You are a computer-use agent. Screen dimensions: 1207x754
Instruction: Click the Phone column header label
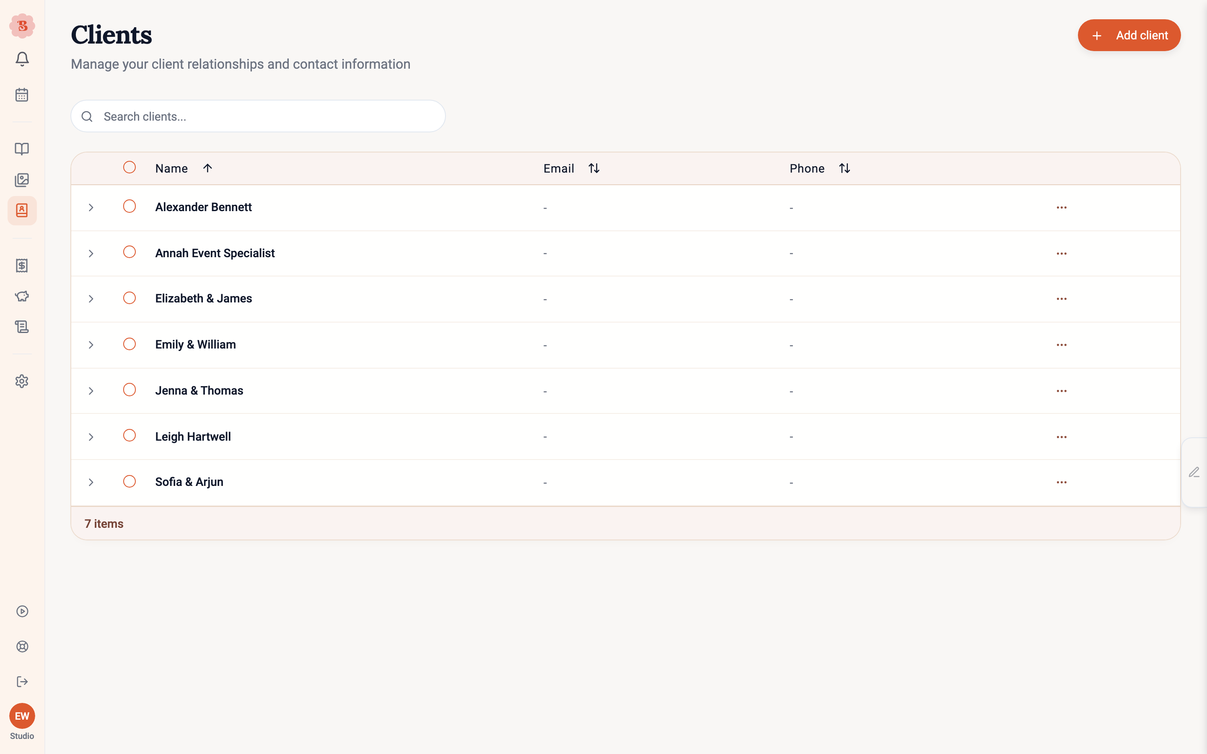807,168
